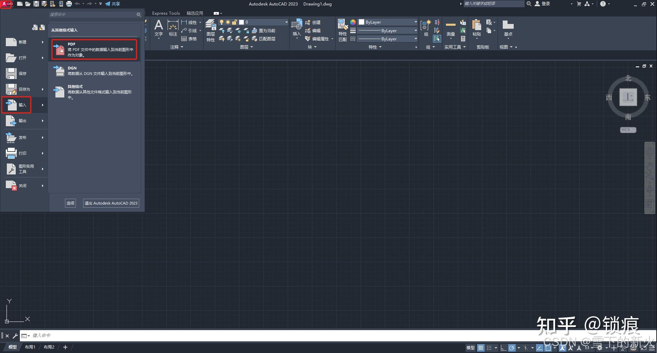Toggle the layer on/off lightbulb icon

pyautogui.click(x=222, y=22)
